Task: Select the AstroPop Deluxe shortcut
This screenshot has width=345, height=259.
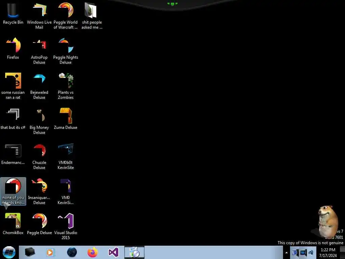Action: 39,51
